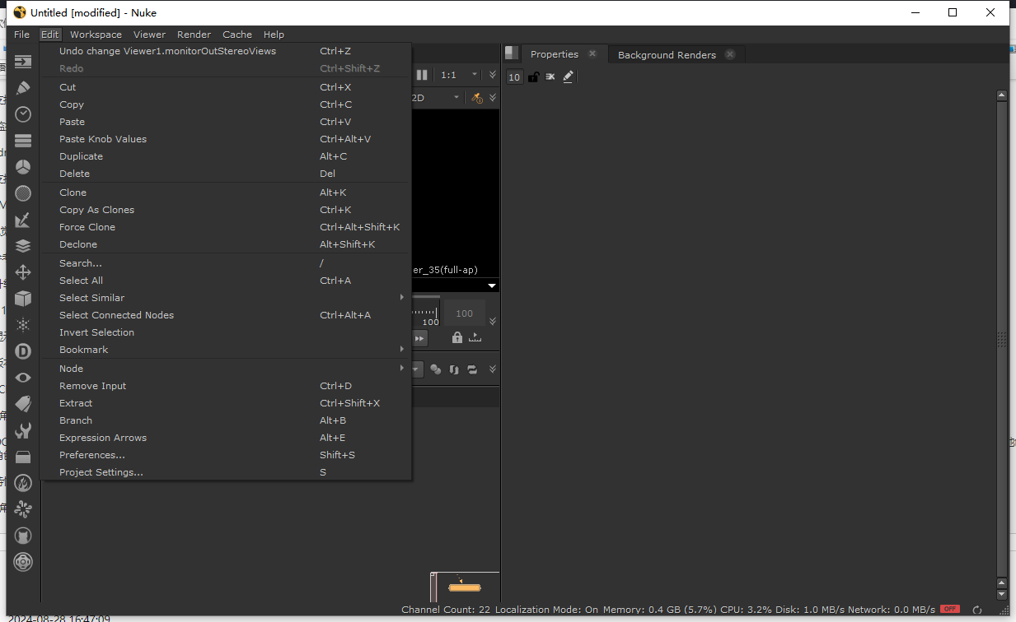Click the round target icon at sidebar bottom
This screenshot has width=1016, height=622.
coord(23,562)
